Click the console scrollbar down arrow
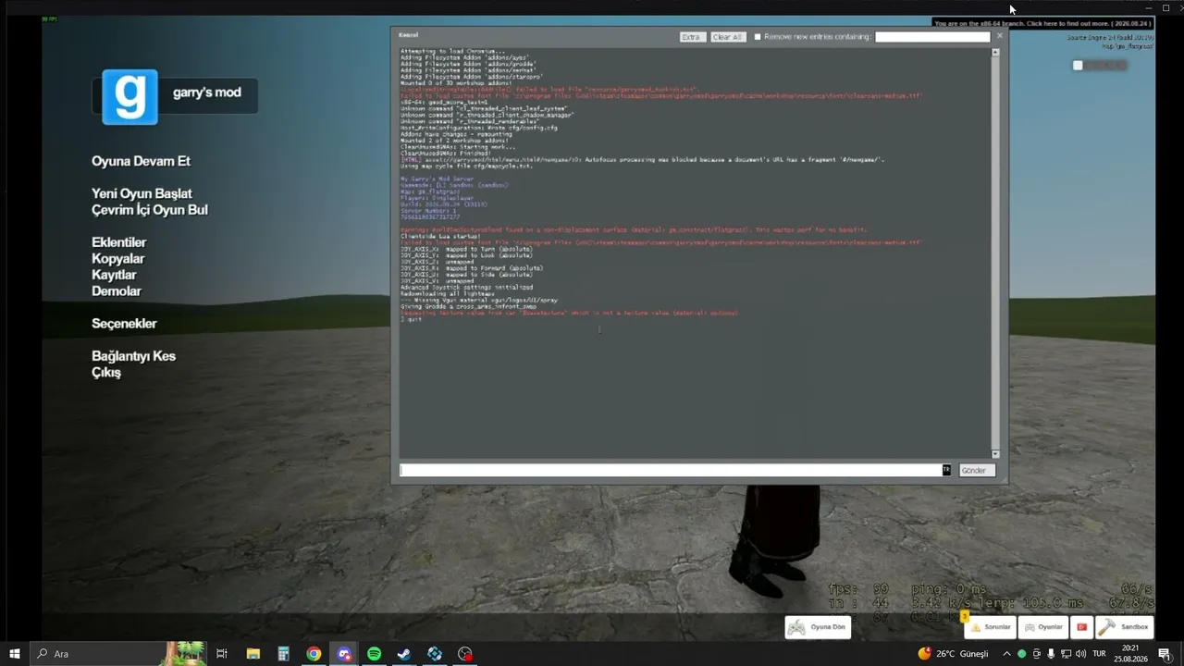 click(x=995, y=454)
